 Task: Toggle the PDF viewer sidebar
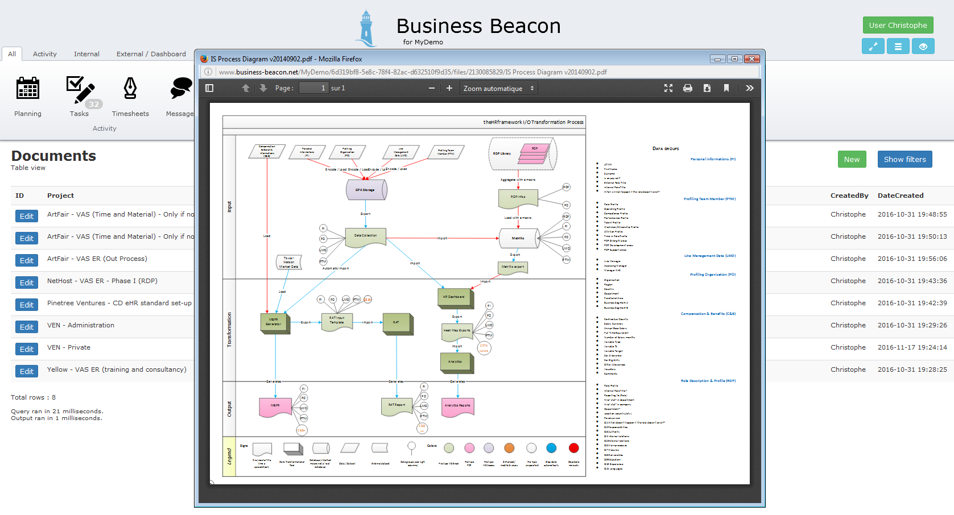pyautogui.click(x=209, y=88)
